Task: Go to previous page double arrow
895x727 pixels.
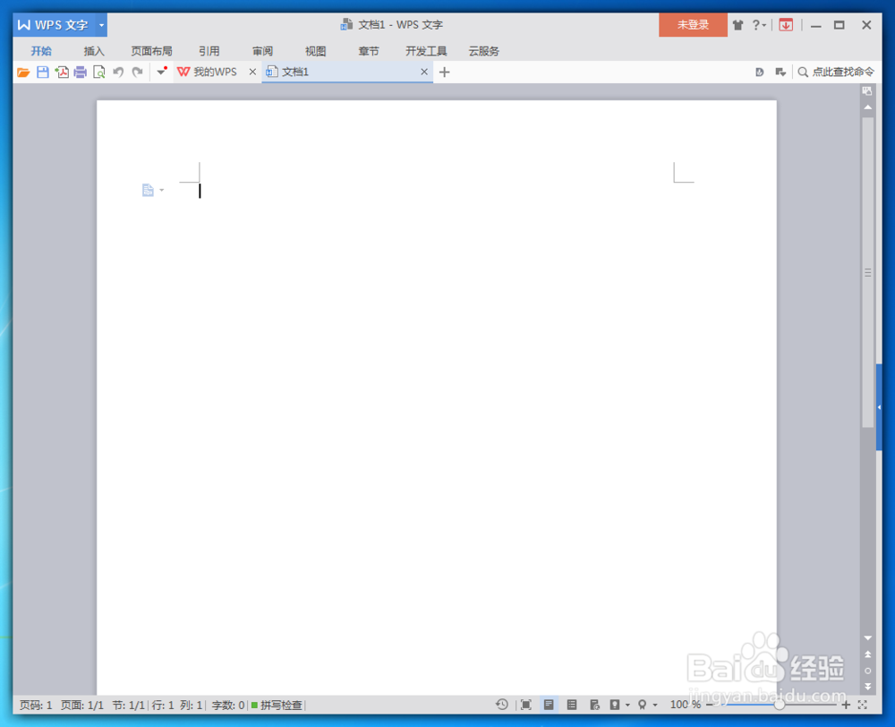Action: coord(867,654)
